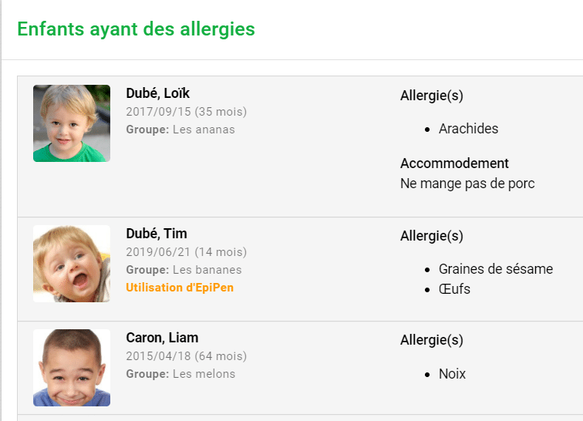Click Tim's birthdate 2019/06/21
This screenshot has width=583, height=421.
pyautogui.click(x=158, y=252)
